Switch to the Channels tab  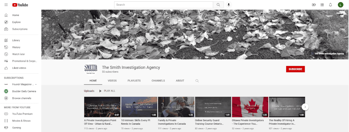(x=158, y=81)
